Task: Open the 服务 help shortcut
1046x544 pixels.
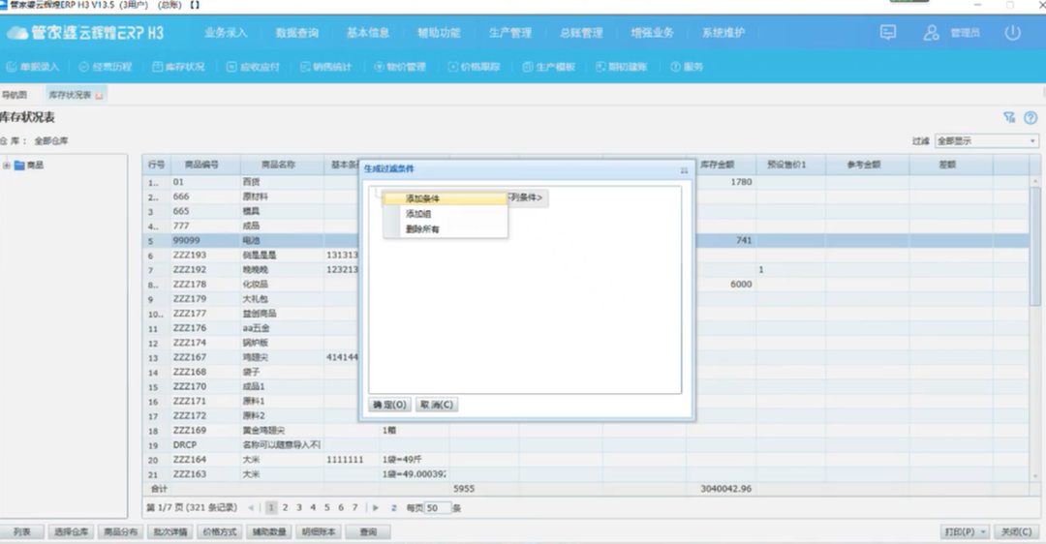Action: click(x=687, y=67)
